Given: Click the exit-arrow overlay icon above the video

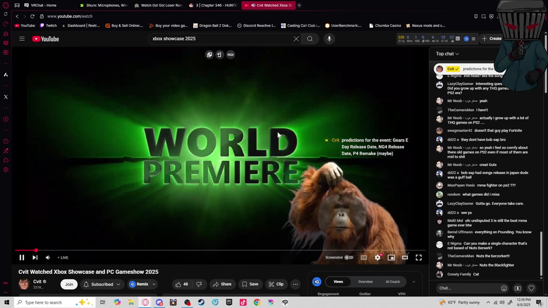Looking at the screenshot, I should tap(219, 55).
